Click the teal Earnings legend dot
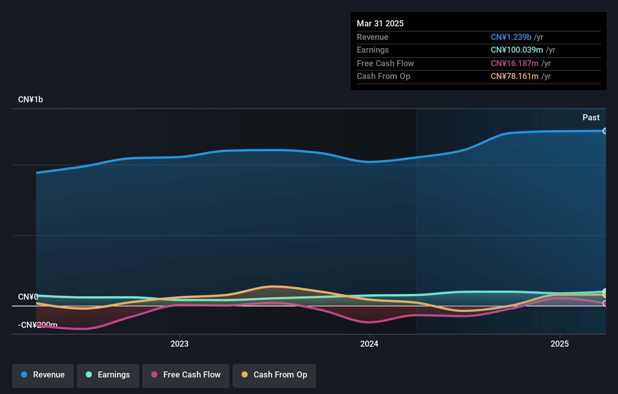The image size is (618, 394). click(89, 374)
